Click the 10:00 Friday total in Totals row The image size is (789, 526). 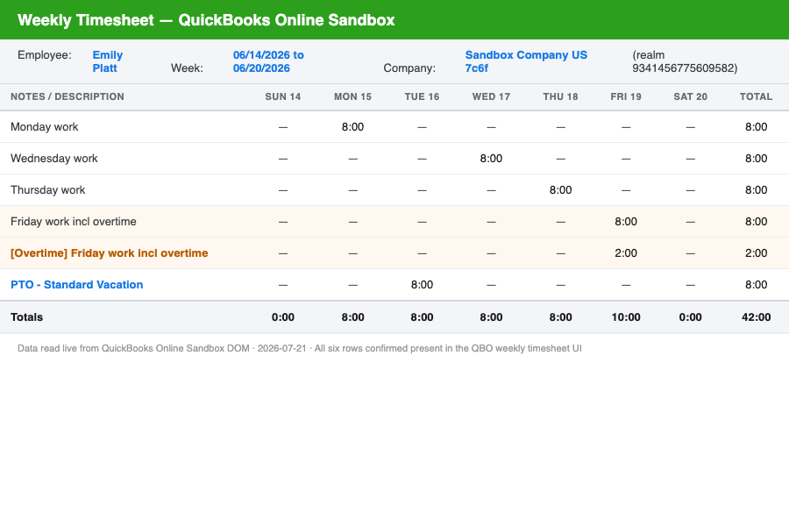(626, 317)
